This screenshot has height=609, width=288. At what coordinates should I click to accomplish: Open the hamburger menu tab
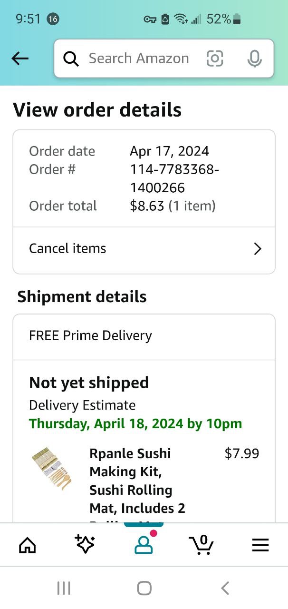260,545
